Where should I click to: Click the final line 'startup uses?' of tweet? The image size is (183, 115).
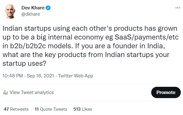click(x=24, y=64)
